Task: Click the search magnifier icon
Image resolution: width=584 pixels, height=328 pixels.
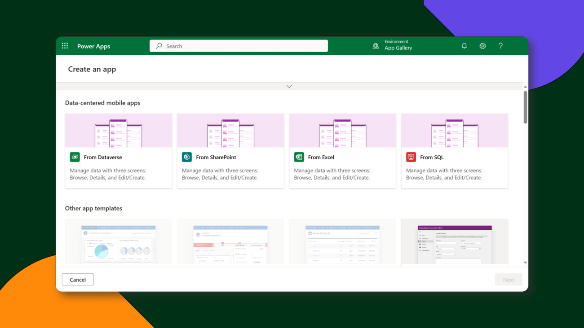Action: (x=159, y=46)
